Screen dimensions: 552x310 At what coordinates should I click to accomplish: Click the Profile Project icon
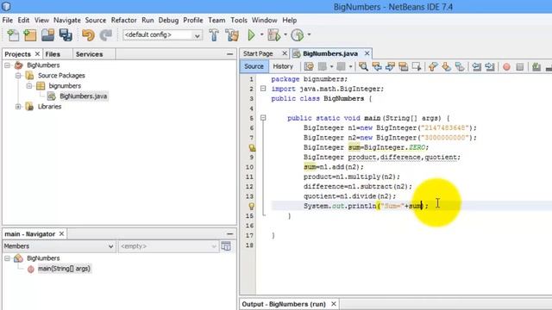pos(298,34)
